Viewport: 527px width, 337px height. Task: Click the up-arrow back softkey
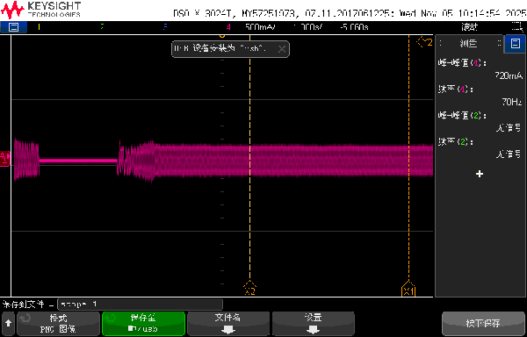click(8, 324)
